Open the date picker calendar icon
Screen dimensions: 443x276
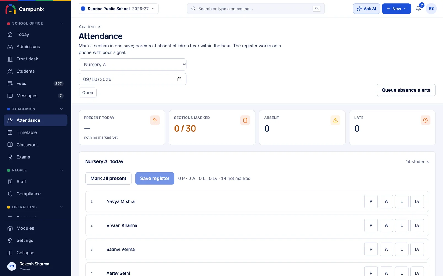tap(179, 79)
